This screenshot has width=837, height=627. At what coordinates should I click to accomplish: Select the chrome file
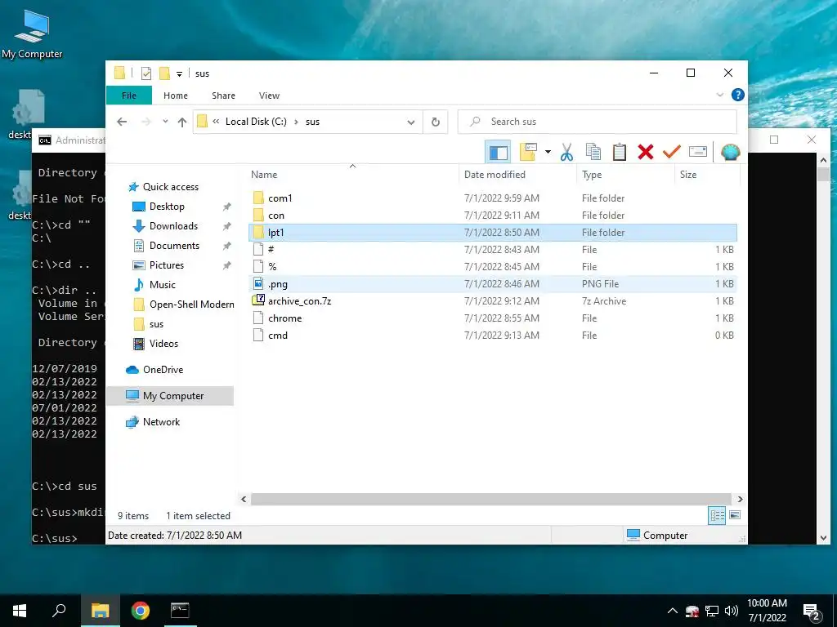pyautogui.click(x=493, y=318)
